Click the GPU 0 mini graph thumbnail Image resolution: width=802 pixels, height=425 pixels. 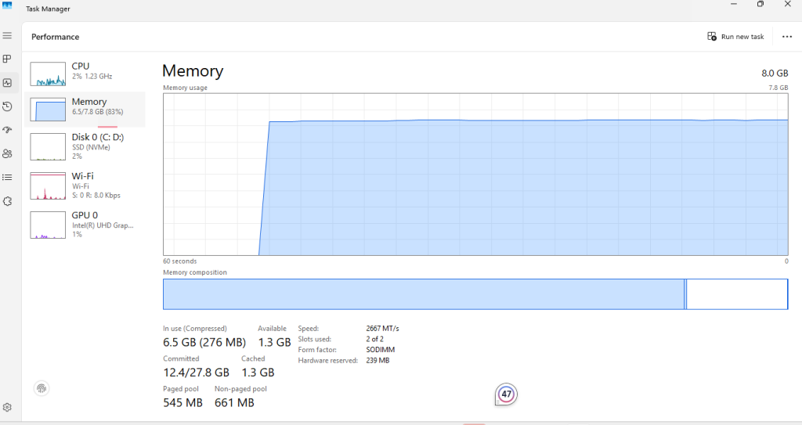[x=48, y=225]
